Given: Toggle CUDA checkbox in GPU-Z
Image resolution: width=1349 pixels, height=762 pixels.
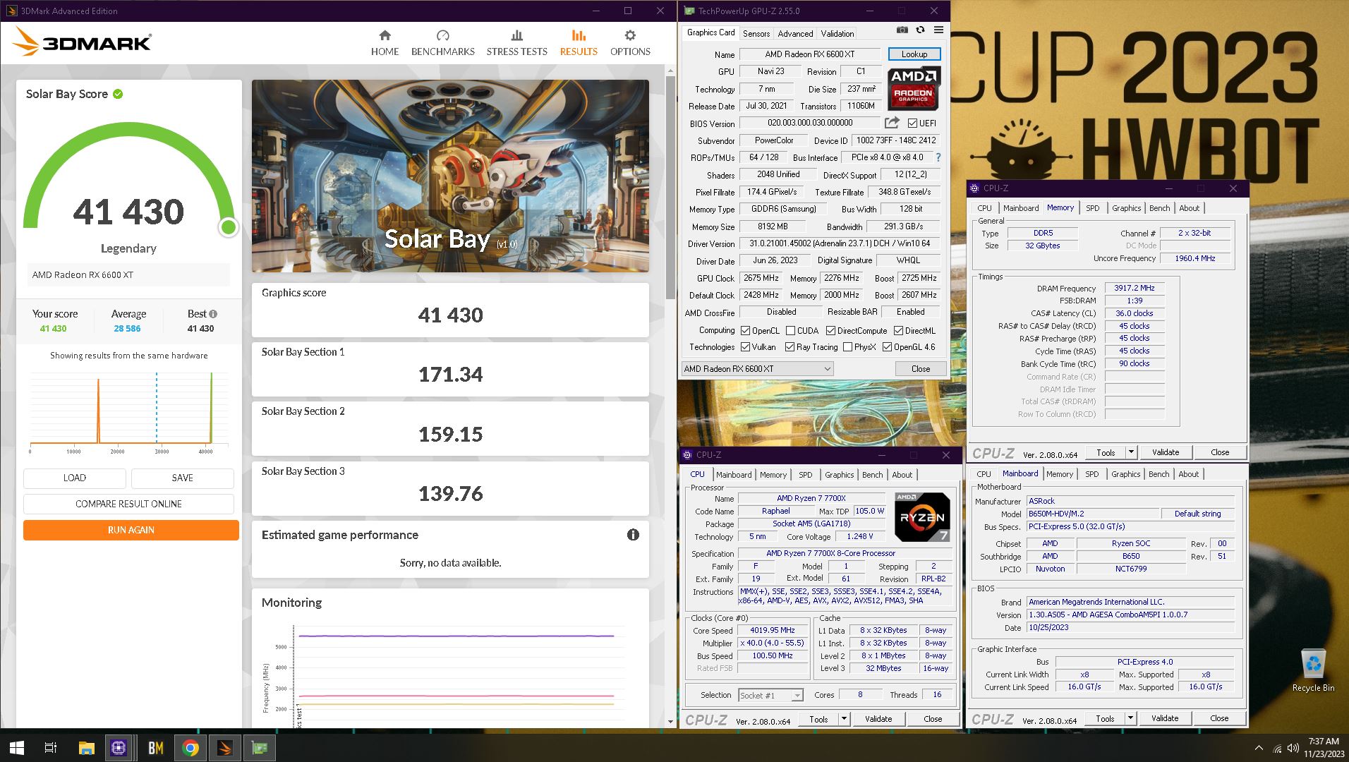Looking at the screenshot, I should (790, 330).
